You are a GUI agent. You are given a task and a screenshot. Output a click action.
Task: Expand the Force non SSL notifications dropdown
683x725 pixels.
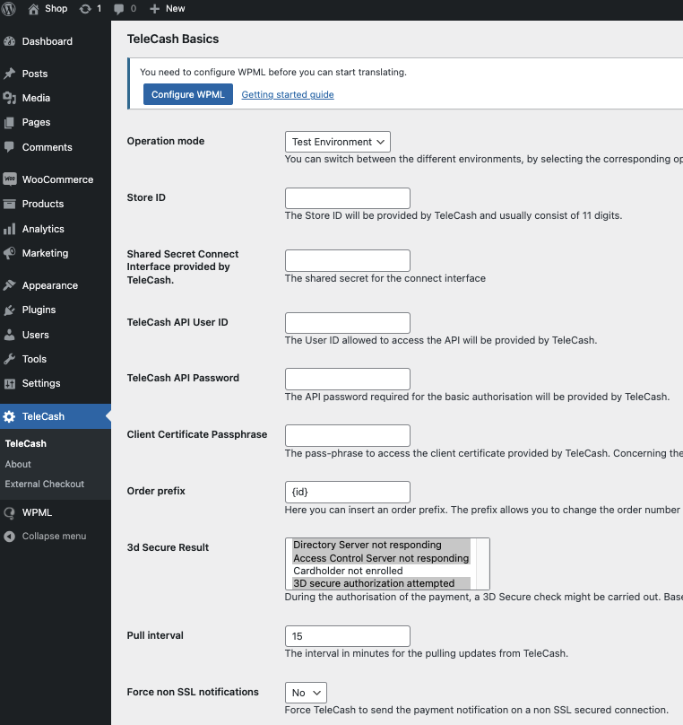[306, 693]
